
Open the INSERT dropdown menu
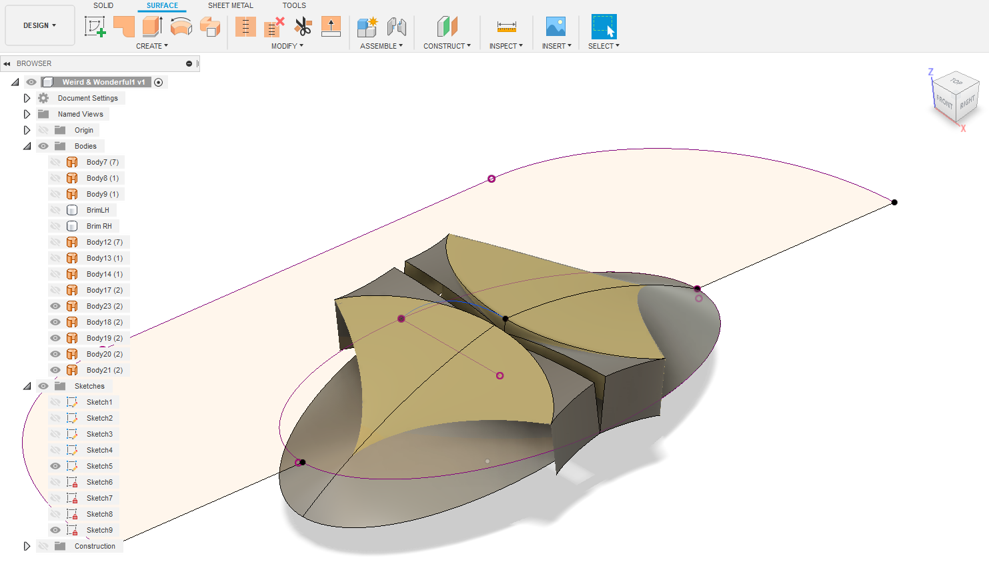click(557, 46)
